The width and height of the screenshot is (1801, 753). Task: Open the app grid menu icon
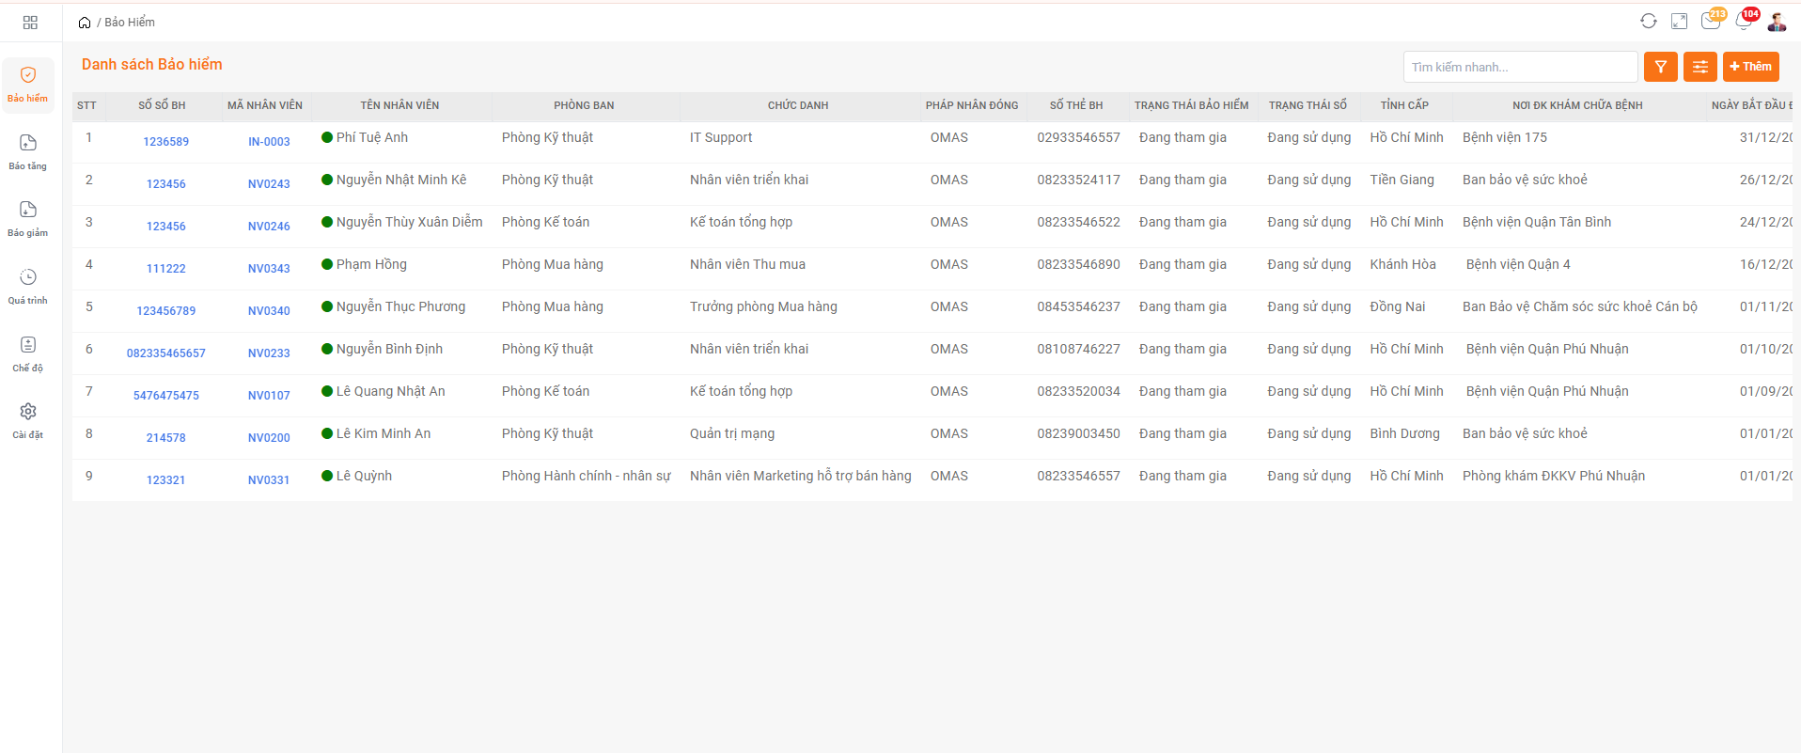click(30, 23)
